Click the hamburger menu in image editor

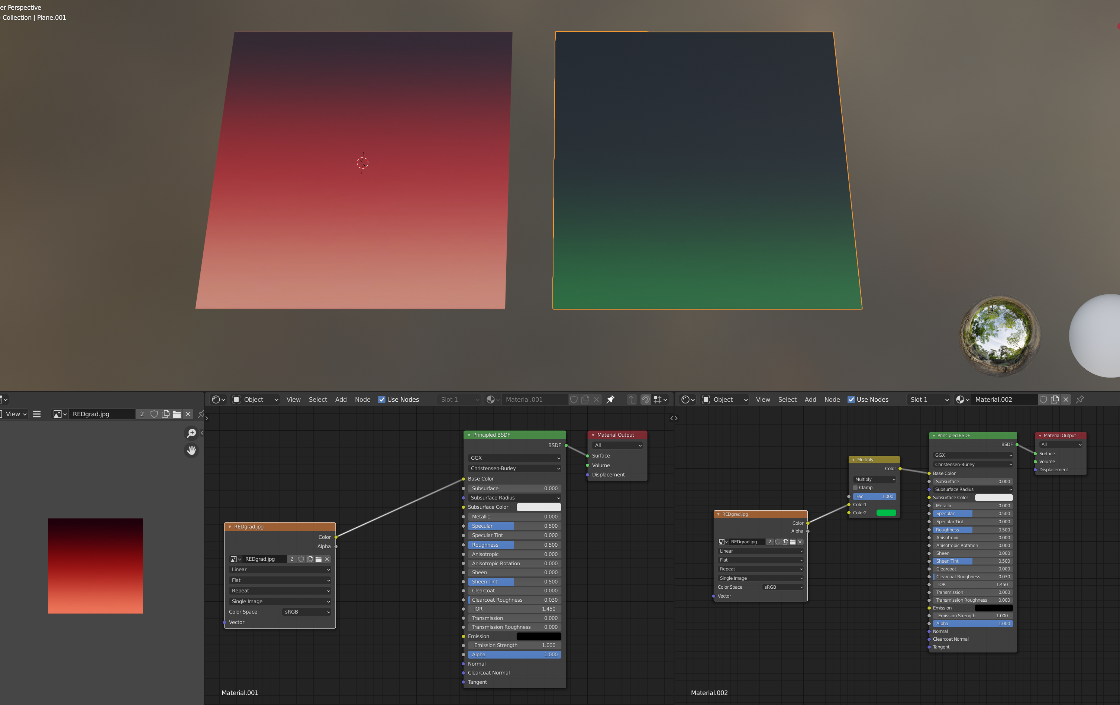37,414
